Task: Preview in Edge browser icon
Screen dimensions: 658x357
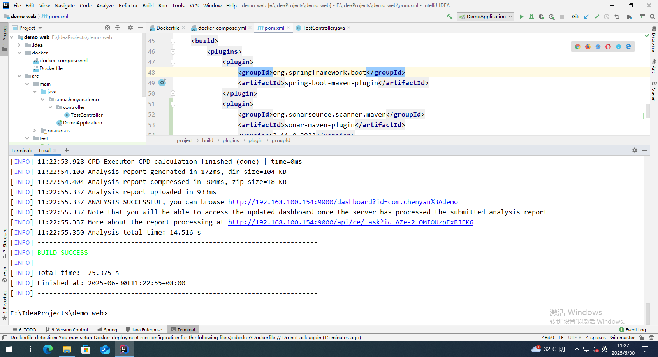Action: [x=628, y=47]
